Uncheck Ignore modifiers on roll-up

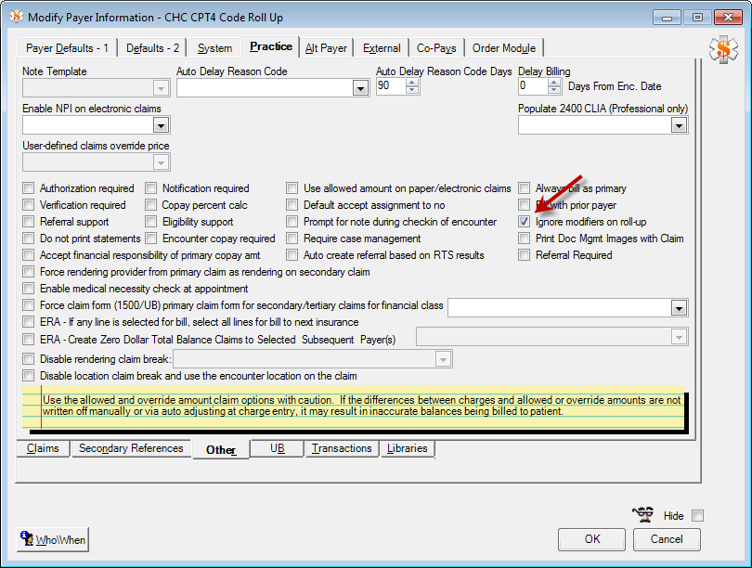click(525, 222)
